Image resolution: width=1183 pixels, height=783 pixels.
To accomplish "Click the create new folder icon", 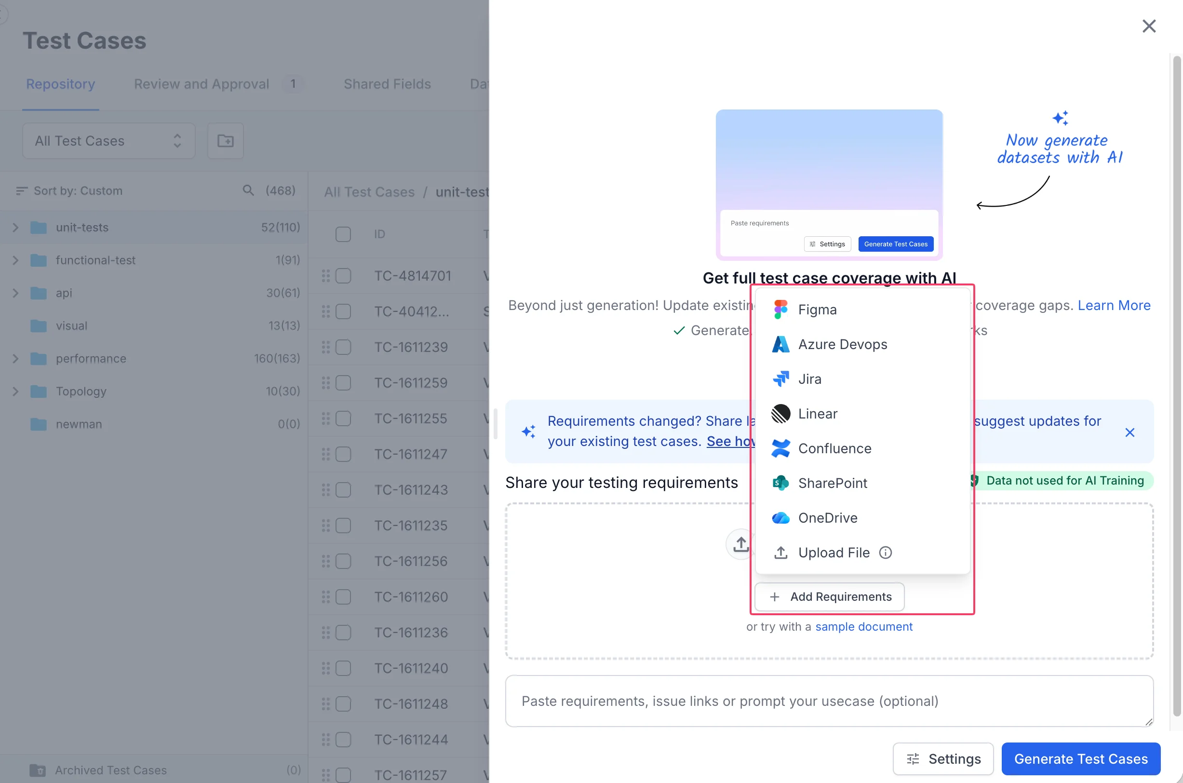I will point(225,141).
